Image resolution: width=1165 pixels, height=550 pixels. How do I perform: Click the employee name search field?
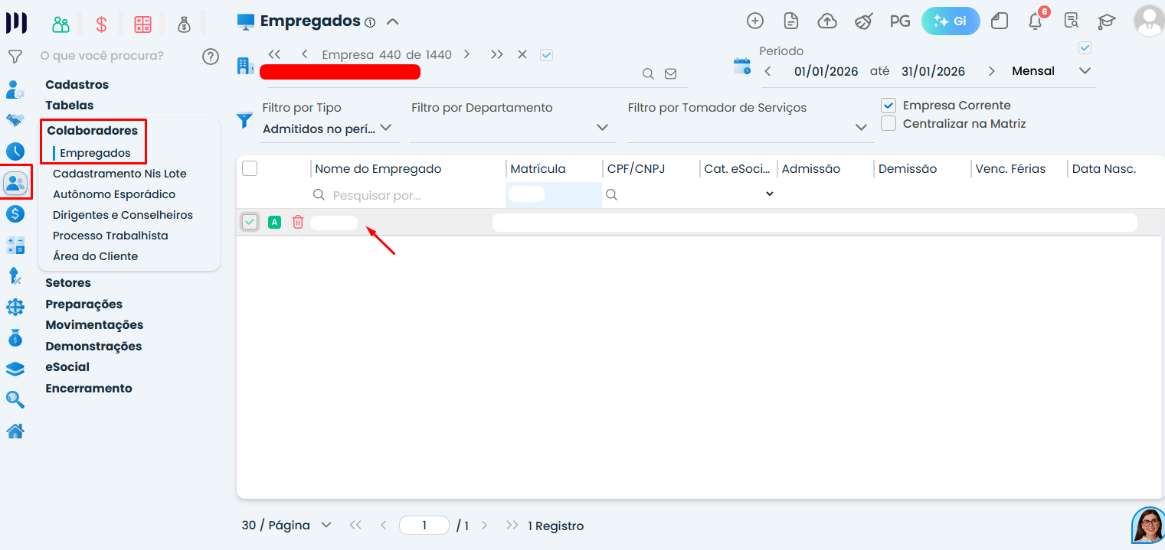pyautogui.click(x=408, y=195)
